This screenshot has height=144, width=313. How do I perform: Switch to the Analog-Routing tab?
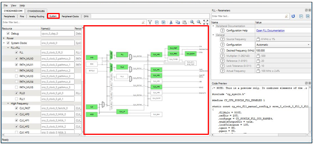click(x=36, y=16)
